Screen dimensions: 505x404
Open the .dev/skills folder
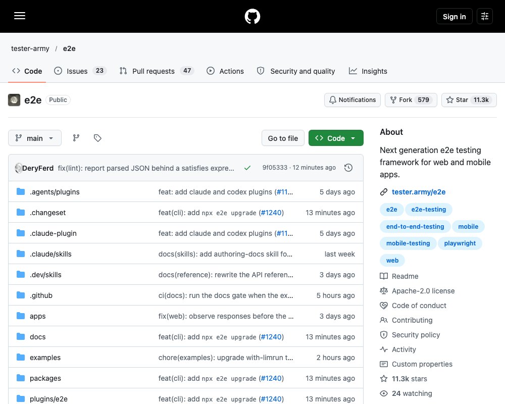pyautogui.click(x=45, y=275)
